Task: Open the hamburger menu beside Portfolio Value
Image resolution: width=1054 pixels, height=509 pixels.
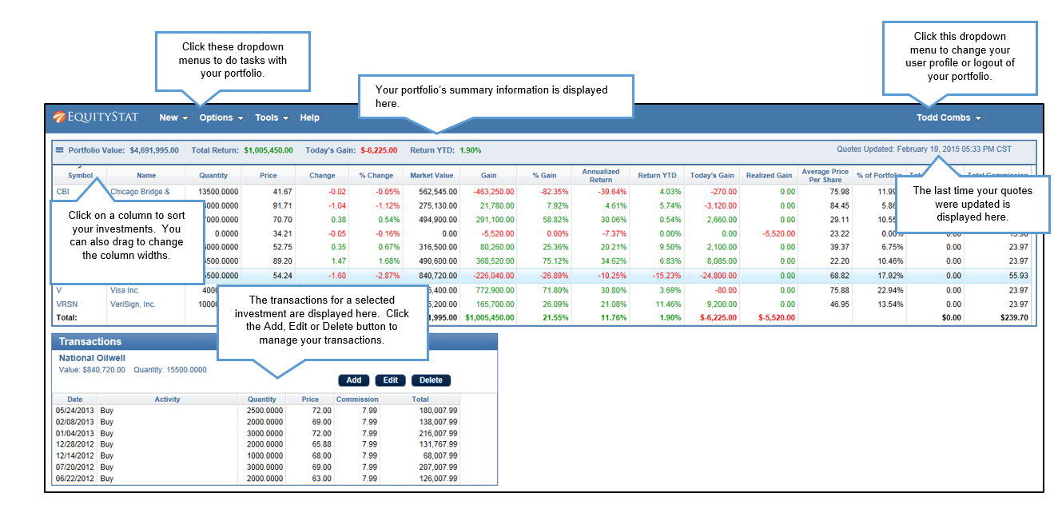Action: pos(59,149)
